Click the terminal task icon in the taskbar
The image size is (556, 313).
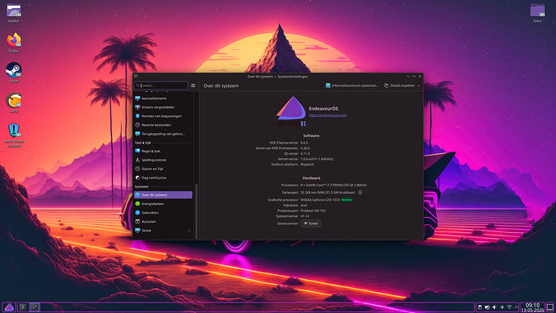click(x=23, y=307)
